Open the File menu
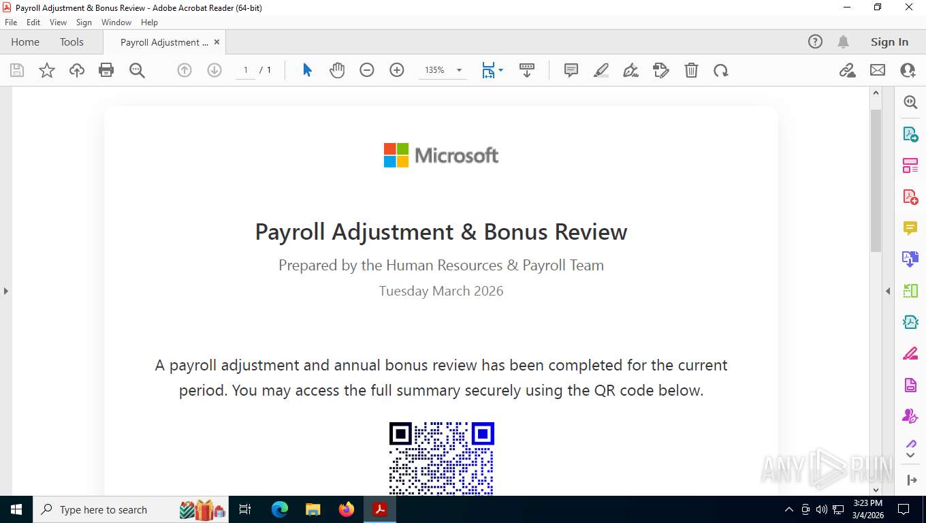This screenshot has width=926, height=523. click(x=11, y=22)
